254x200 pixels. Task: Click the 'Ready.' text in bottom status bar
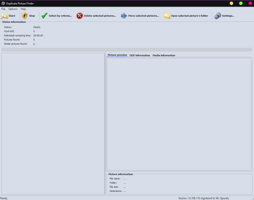pos(4,198)
